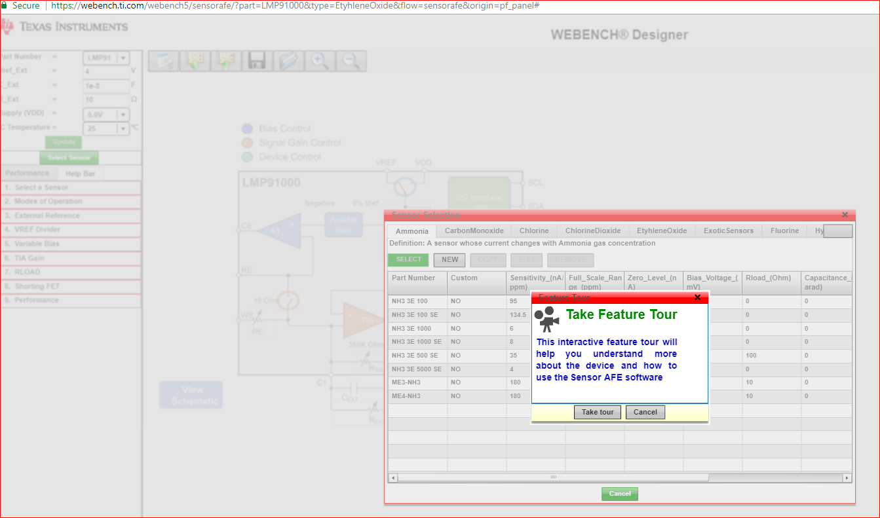Open help item "5. Variable Bias"
This screenshot has width=880, height=518.
click(71, 244)
